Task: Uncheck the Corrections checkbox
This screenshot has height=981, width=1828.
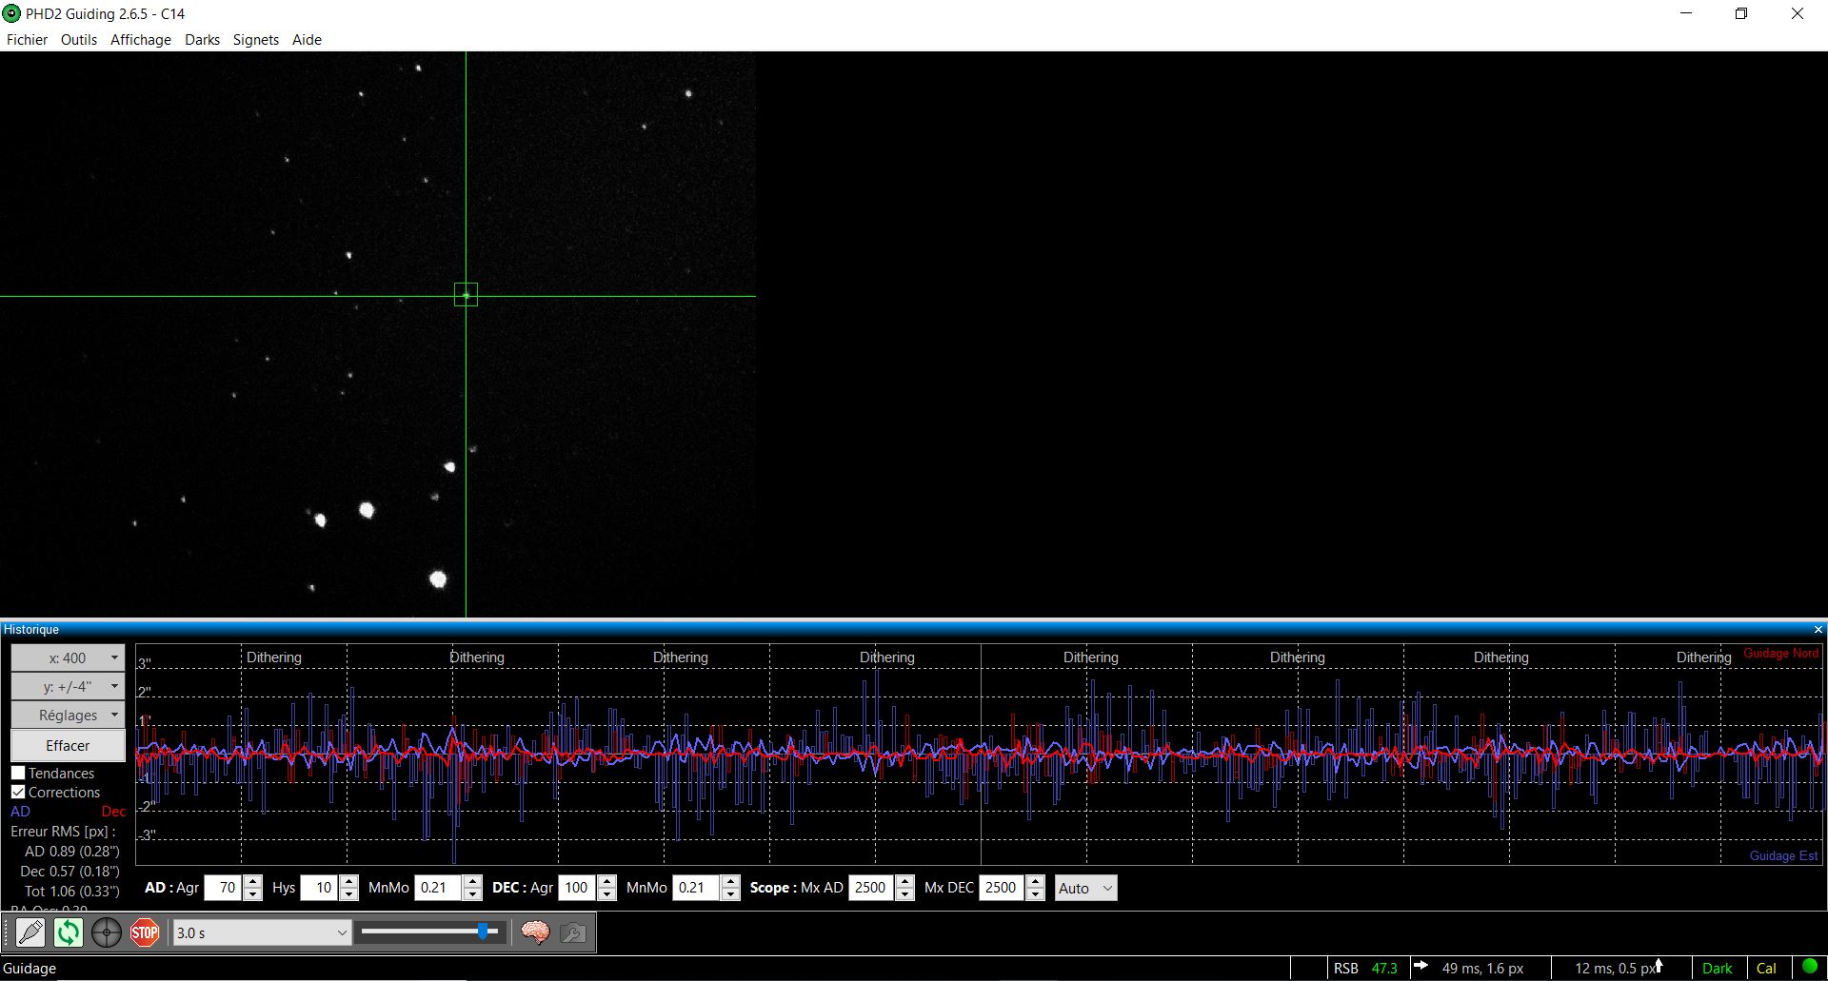Action: pos(18,792)
